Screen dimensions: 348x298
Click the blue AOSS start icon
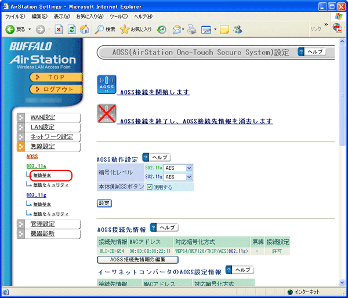[x=107, y=85]
